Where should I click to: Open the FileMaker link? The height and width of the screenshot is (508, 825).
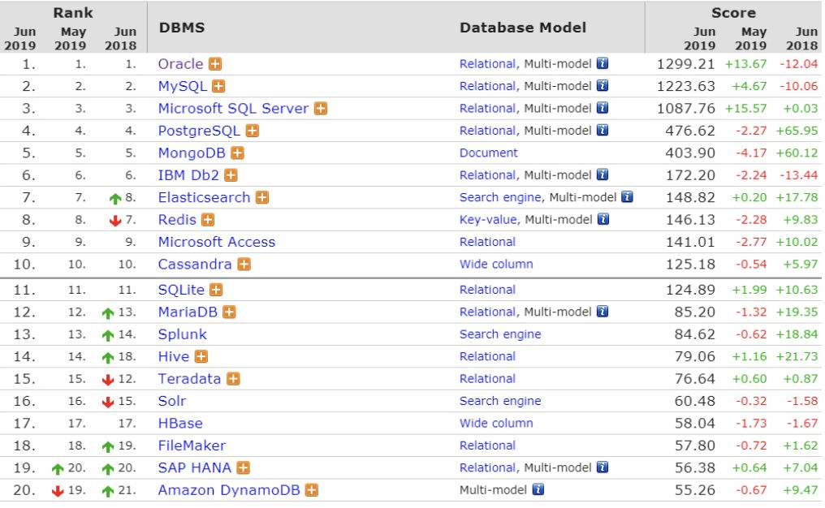[192, 446]
